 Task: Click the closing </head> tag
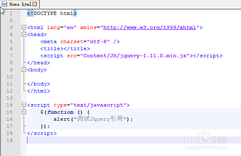point(39,63)
